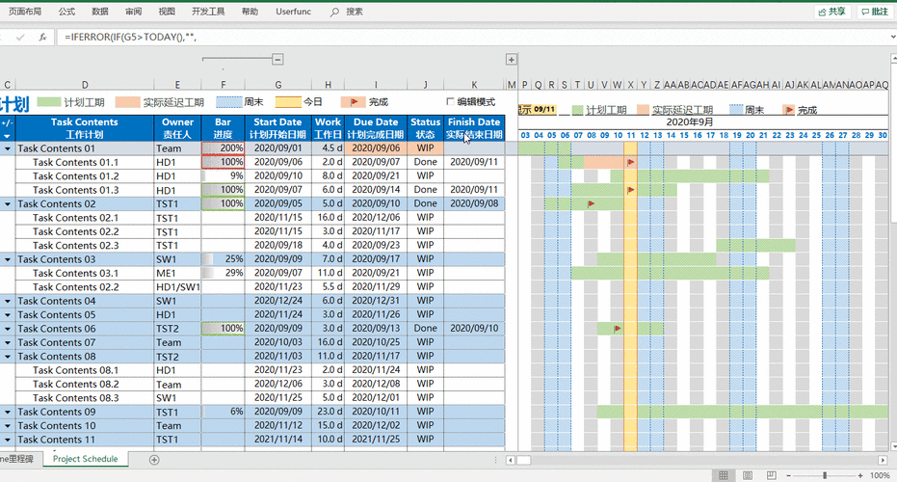Click the formula bar input field
This screenshot has height=482, width=897.
pyautogui.click(x=385, y=37)
